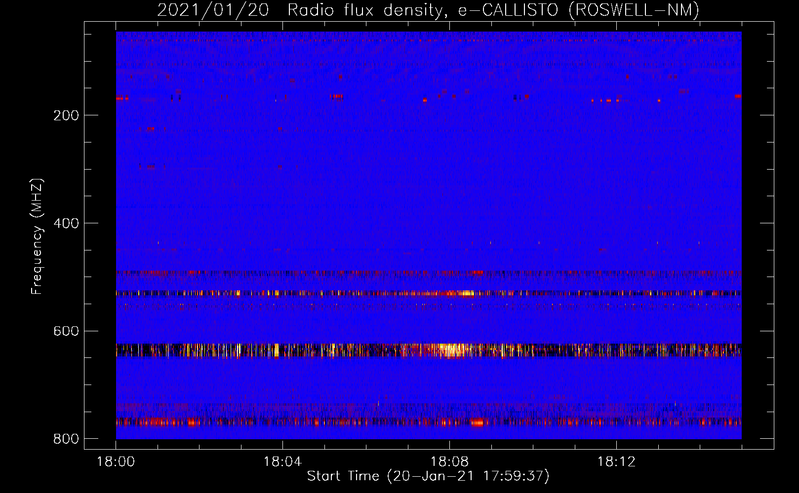Click the 18:04 time tick label
799x493 pixels.
click(x=282, y=462)
